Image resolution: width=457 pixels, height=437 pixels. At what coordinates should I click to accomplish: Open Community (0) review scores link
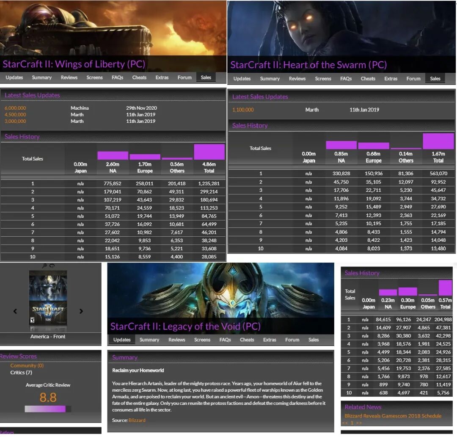27,365
